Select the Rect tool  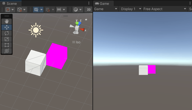[x=7, y=45]
